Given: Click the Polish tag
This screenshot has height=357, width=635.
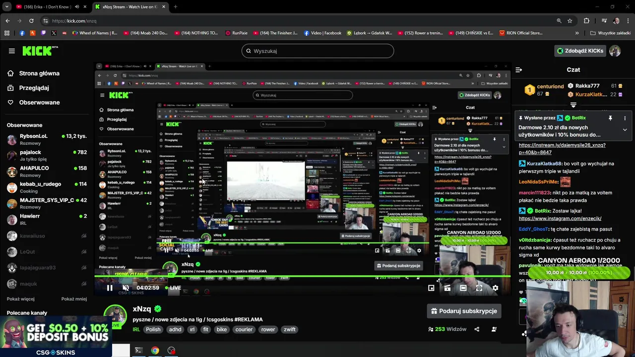Looking at the screenshot, I should point(153,329).
